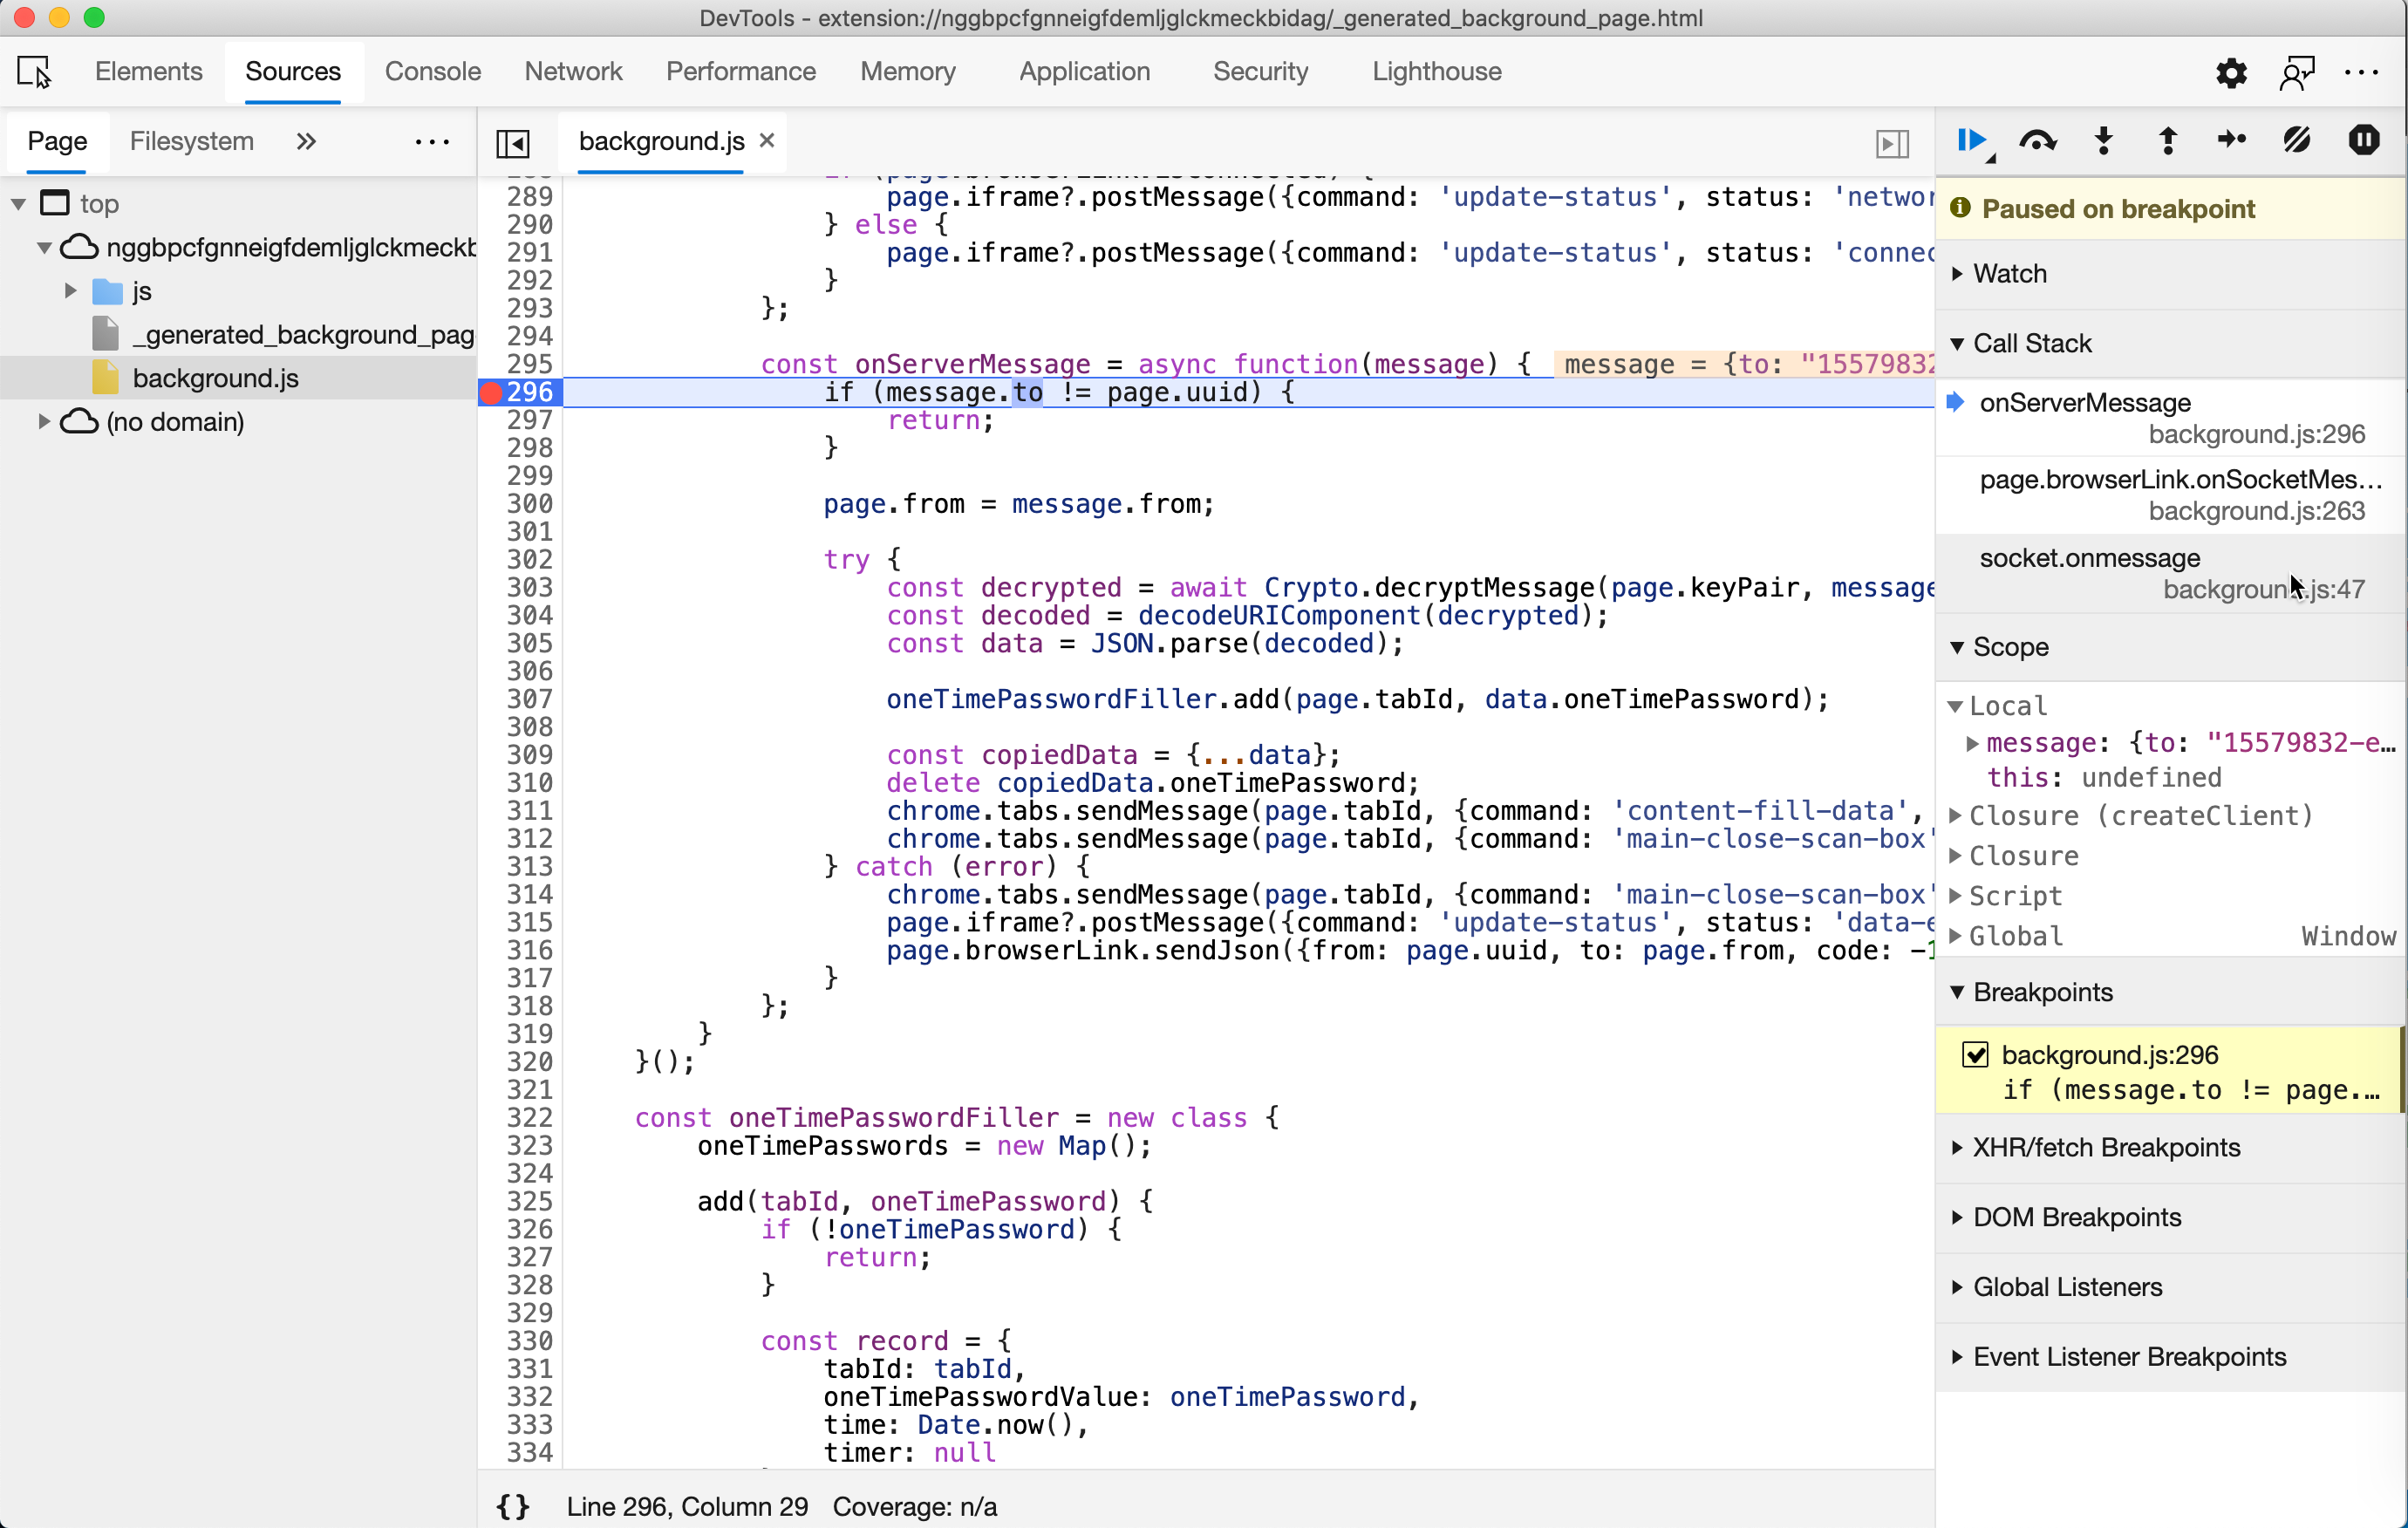Pretty print code with braces icon
This screenshot has width=2408, height=1528.
tap(513, 1506)
